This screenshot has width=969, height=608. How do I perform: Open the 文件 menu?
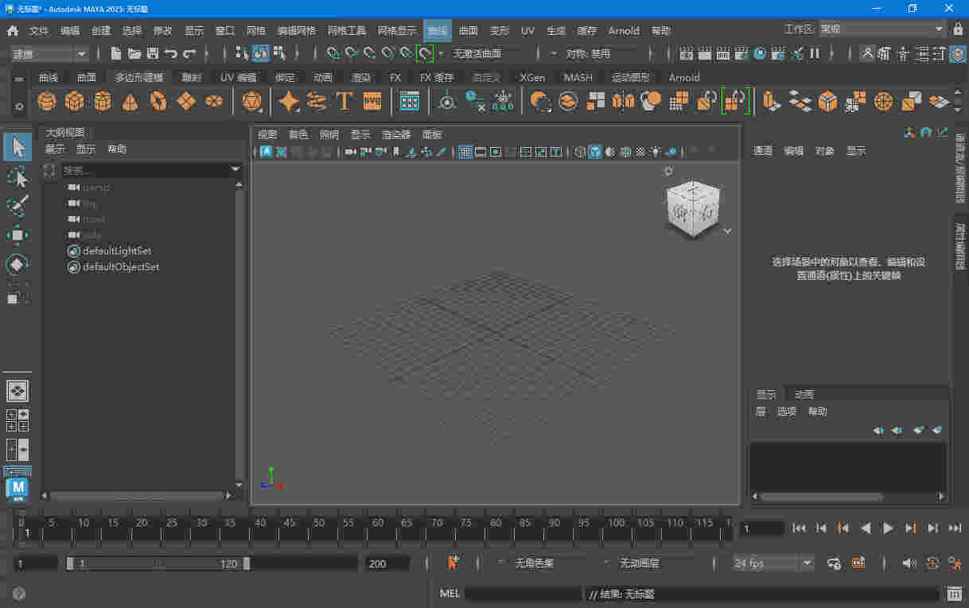click(39, 31)
